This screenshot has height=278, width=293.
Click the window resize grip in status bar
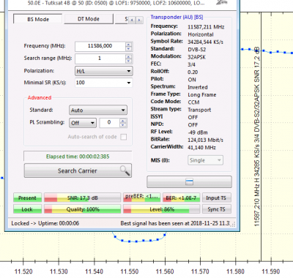tap(233, 225)
